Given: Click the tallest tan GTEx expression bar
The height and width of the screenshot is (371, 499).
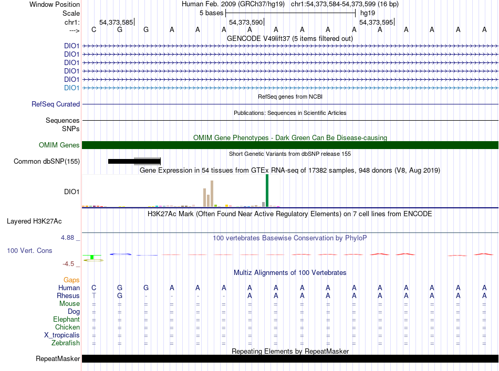Looking at the screenshot, I should tap(212, 194).
